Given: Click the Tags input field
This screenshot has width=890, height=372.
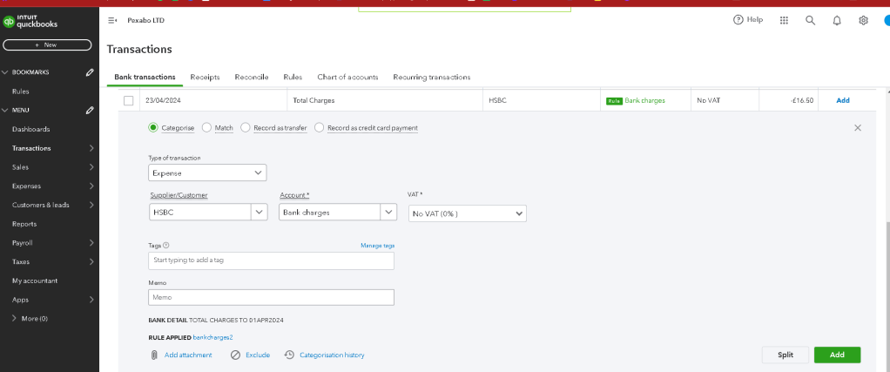Looking at the screenshot, I should (x=272, y=260).
